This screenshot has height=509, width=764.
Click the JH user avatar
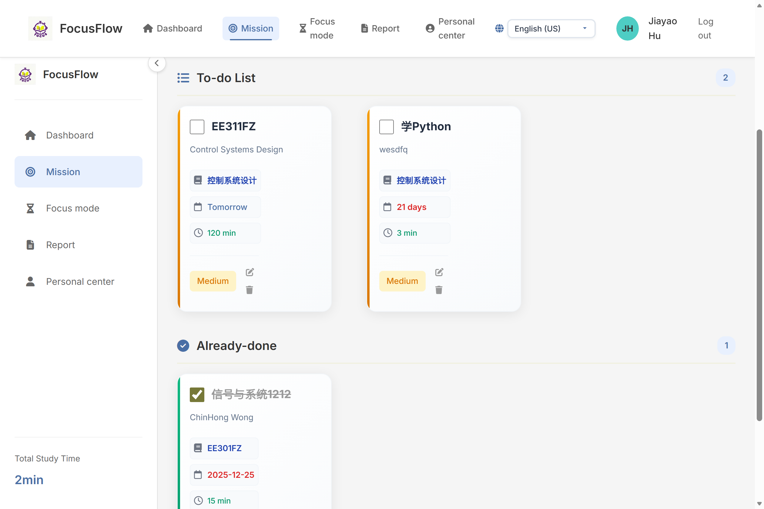point(627,28)
